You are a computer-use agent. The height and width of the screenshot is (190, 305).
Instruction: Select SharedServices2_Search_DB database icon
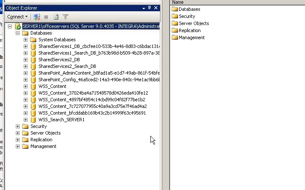pos(33,66)
